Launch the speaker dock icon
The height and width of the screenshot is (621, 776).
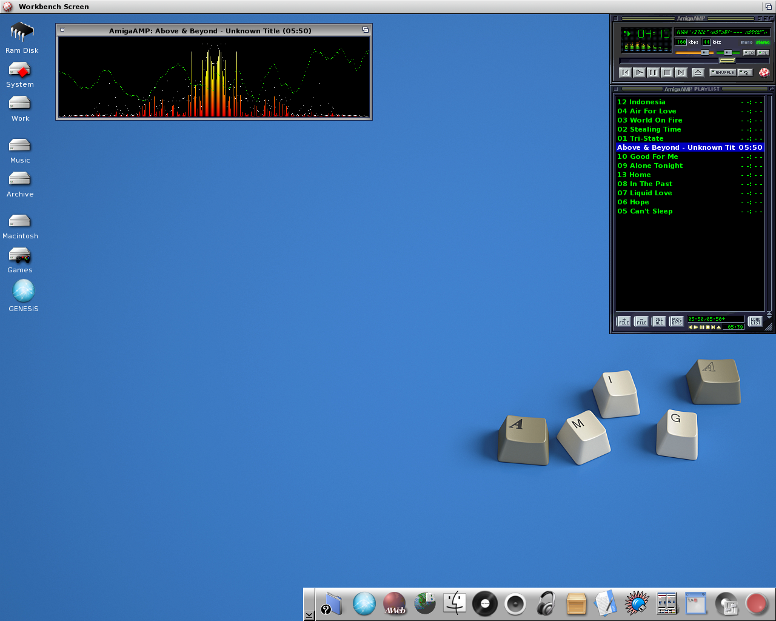[515, 604]
